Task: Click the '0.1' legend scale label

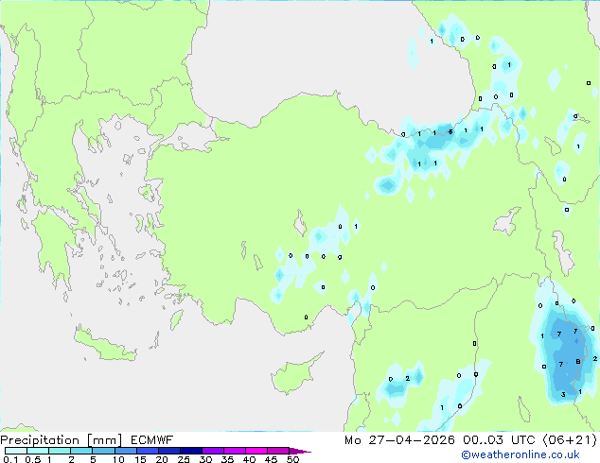Action: click(10, 459)
